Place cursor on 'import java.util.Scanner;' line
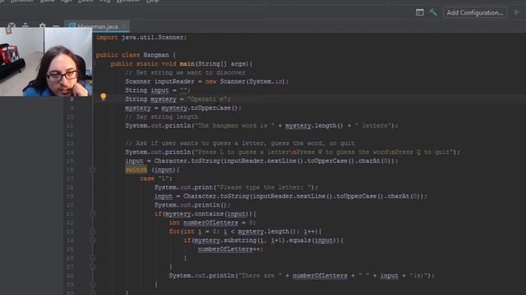This screenshot has width=526, height=295. pyautogui.click(x=141, y=37)
